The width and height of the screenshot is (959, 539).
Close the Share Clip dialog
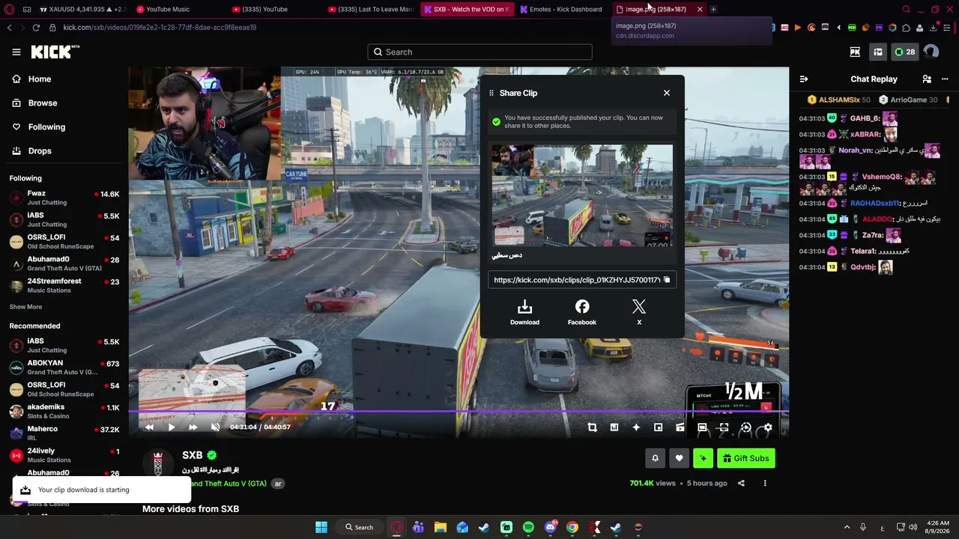pos(667,93)
